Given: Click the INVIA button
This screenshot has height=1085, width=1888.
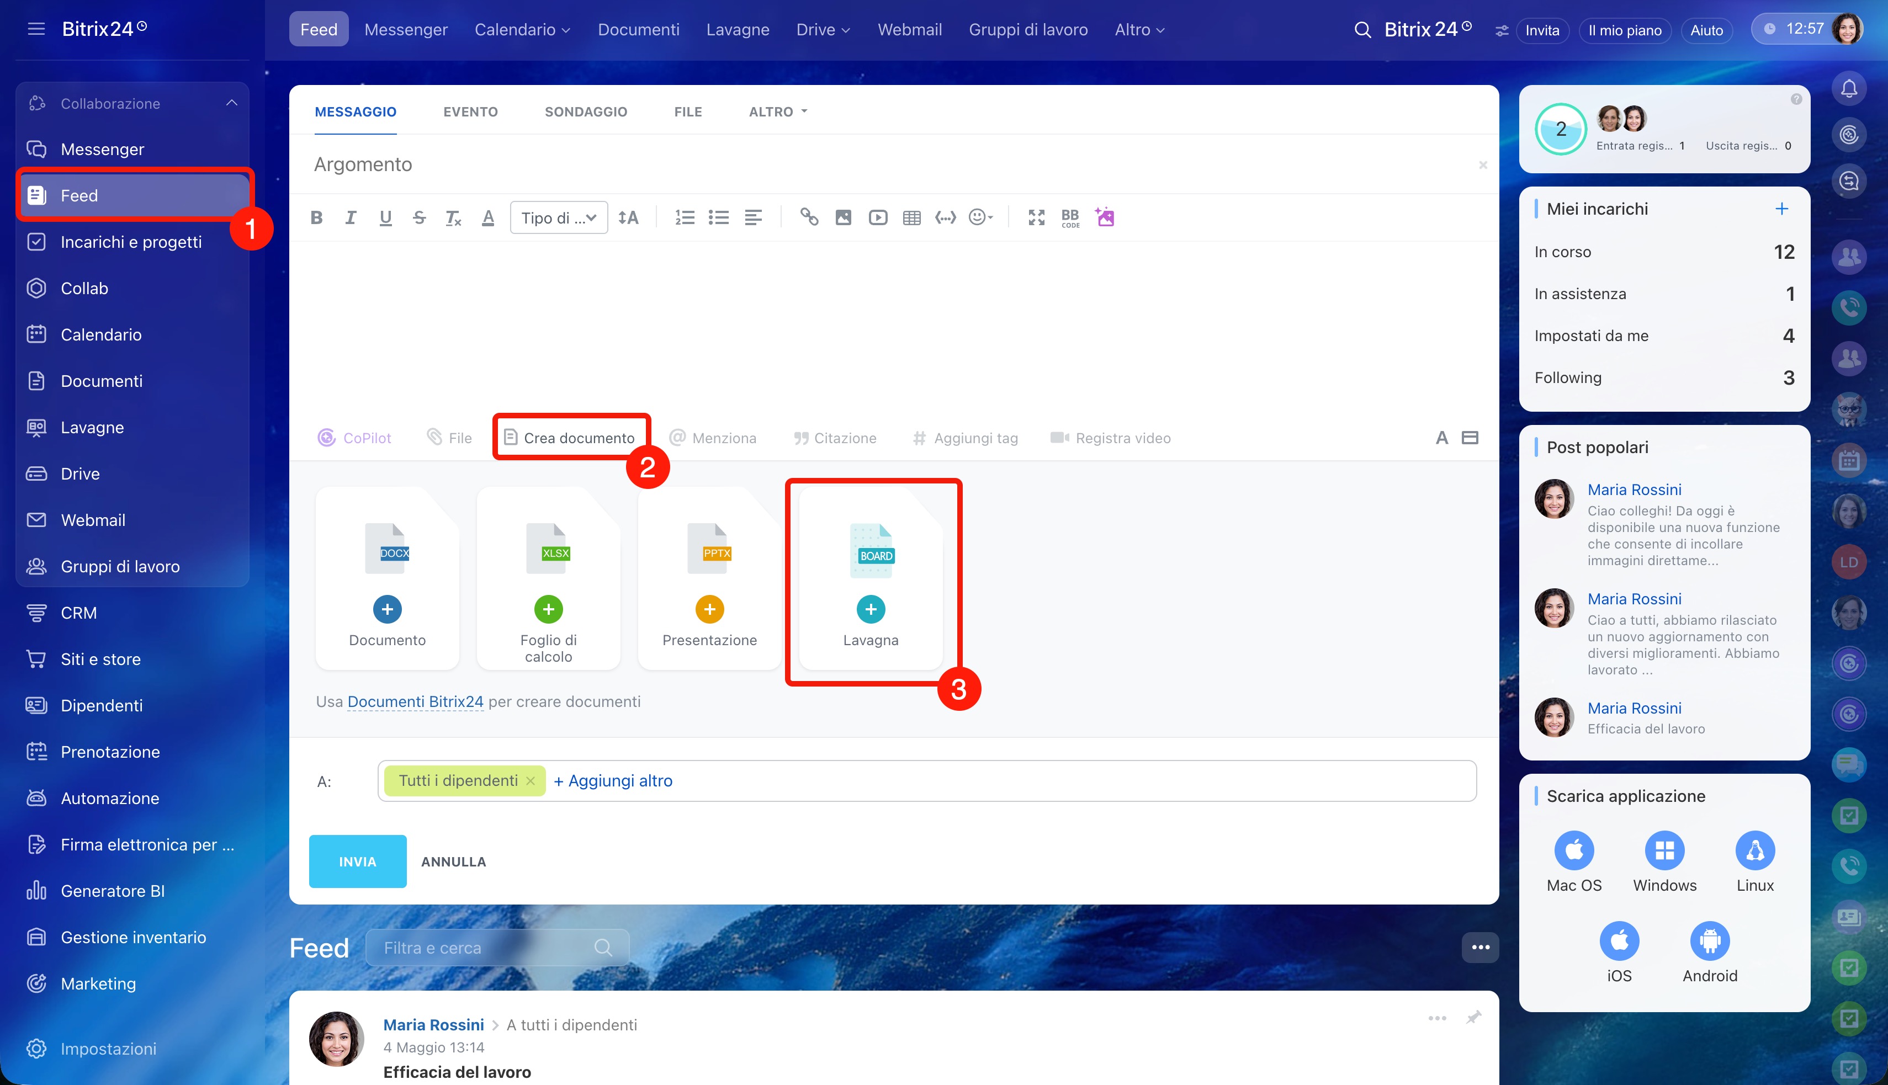Looking at the screenshot, I should click(358, 861).
